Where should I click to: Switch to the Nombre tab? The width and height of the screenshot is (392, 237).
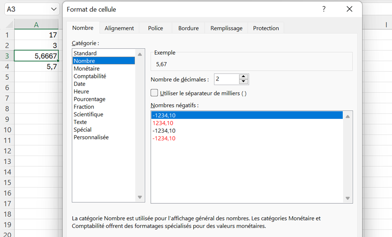83,28
